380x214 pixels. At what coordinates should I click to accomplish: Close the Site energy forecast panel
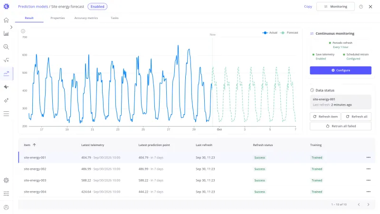370,7
